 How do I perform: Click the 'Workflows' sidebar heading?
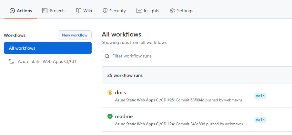click(15, 35)
